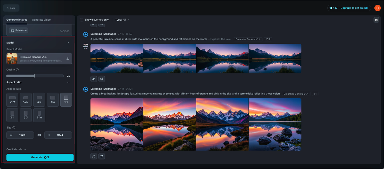Click regenerate icon under lakeside images
This screenshot has width=384, height=169.
tap(102, 79)
